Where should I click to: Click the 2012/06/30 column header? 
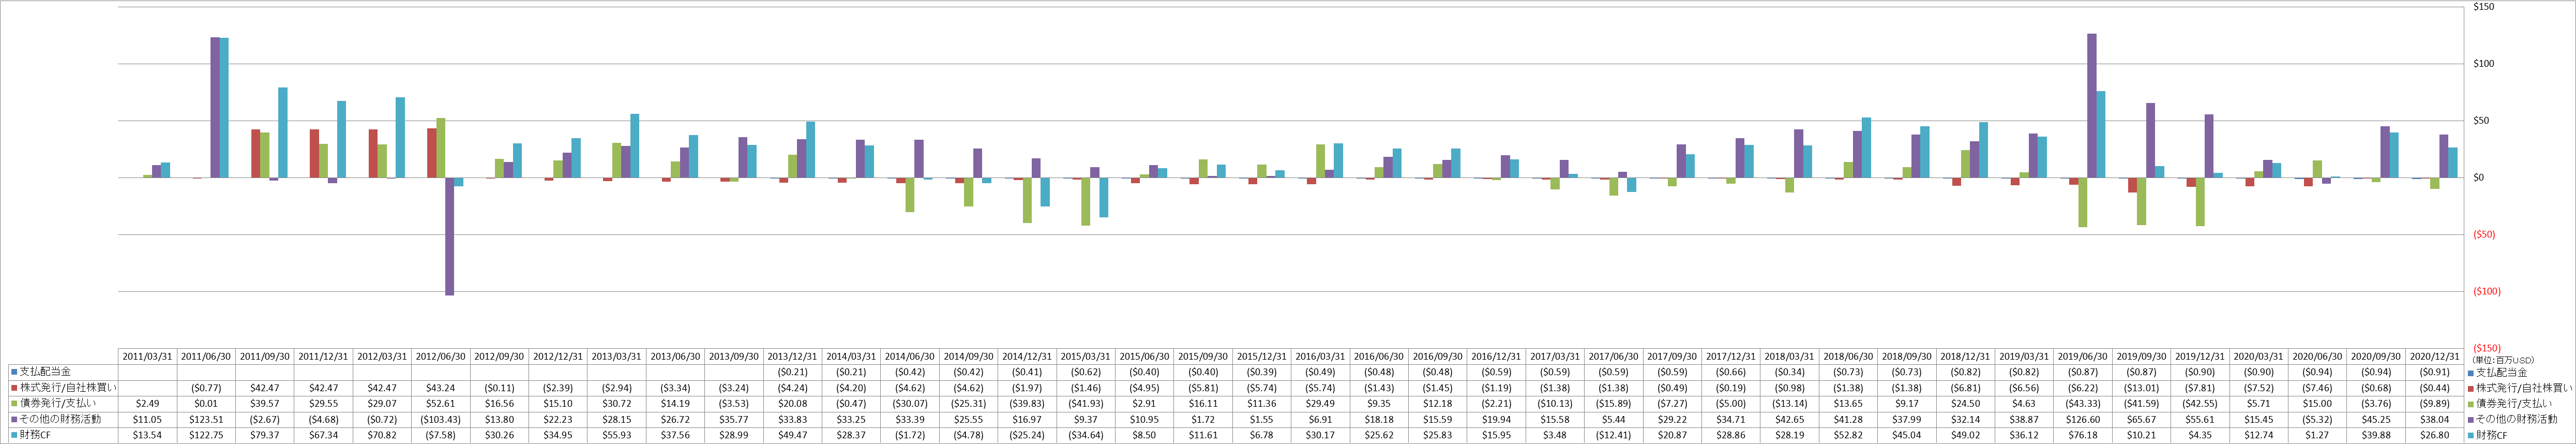(x=440, y=356)
